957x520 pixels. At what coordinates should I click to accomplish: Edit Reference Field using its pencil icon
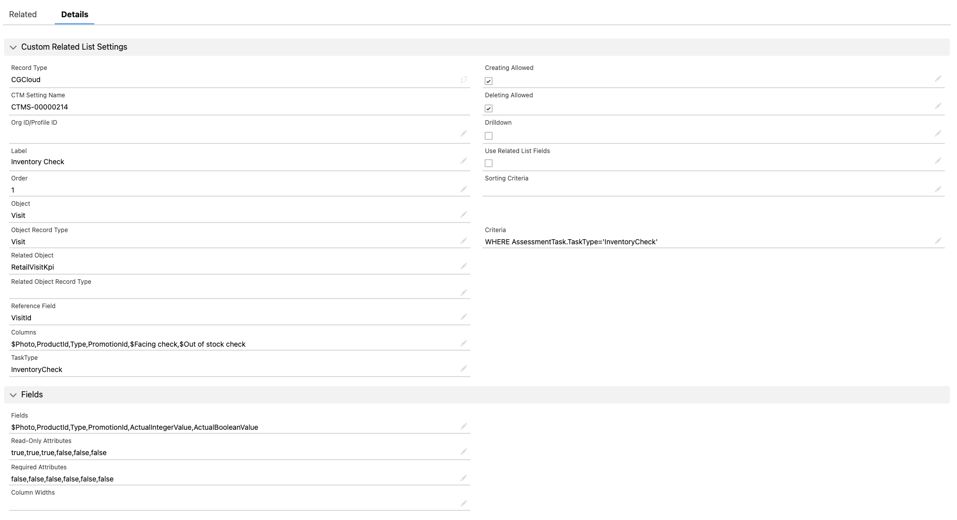point(464,316)
